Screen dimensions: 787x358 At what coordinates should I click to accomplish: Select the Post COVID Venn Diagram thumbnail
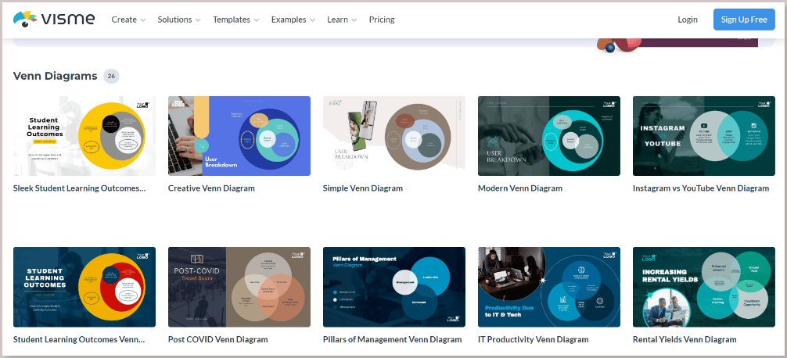click(239, 287)
